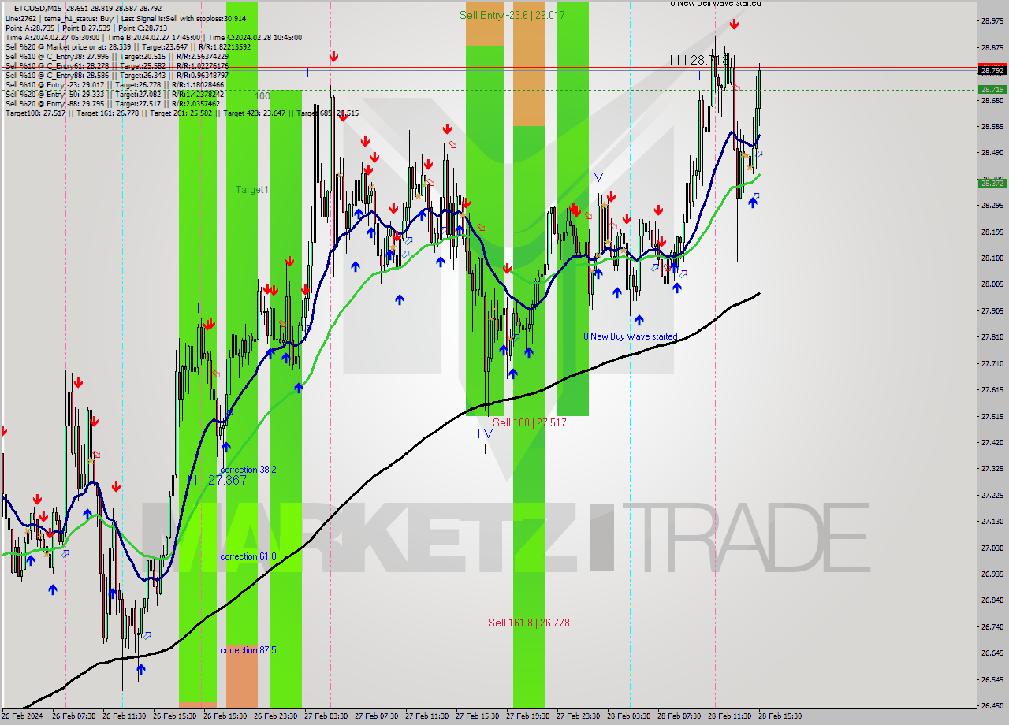Click the 27.810 price axis label
Image resolution: width=1009 pixels, height=725 pixels.
[x=992, y=337]
